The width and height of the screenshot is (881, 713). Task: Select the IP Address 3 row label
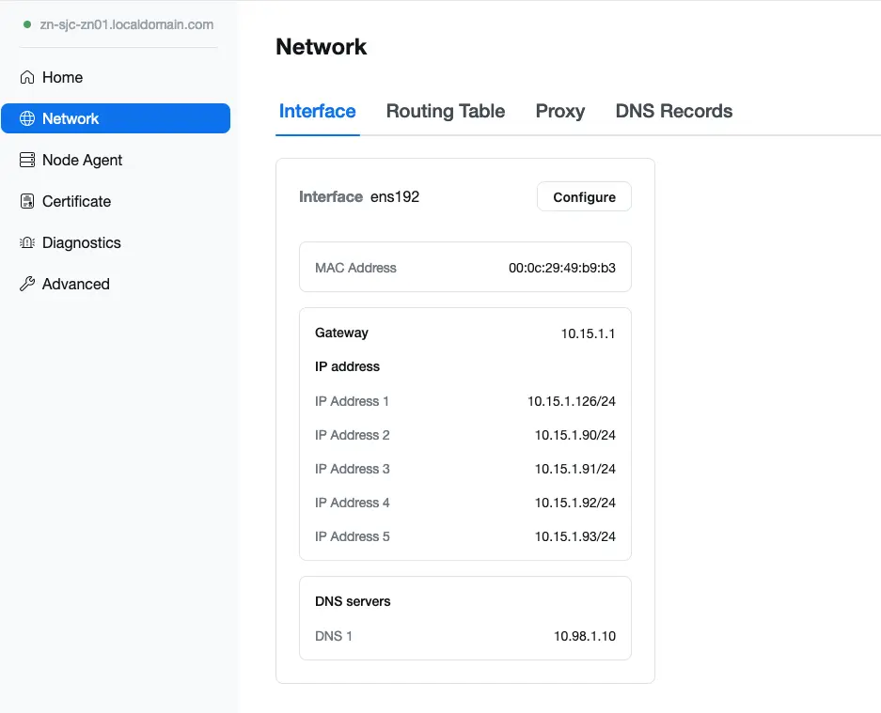[x=352, y=469]
